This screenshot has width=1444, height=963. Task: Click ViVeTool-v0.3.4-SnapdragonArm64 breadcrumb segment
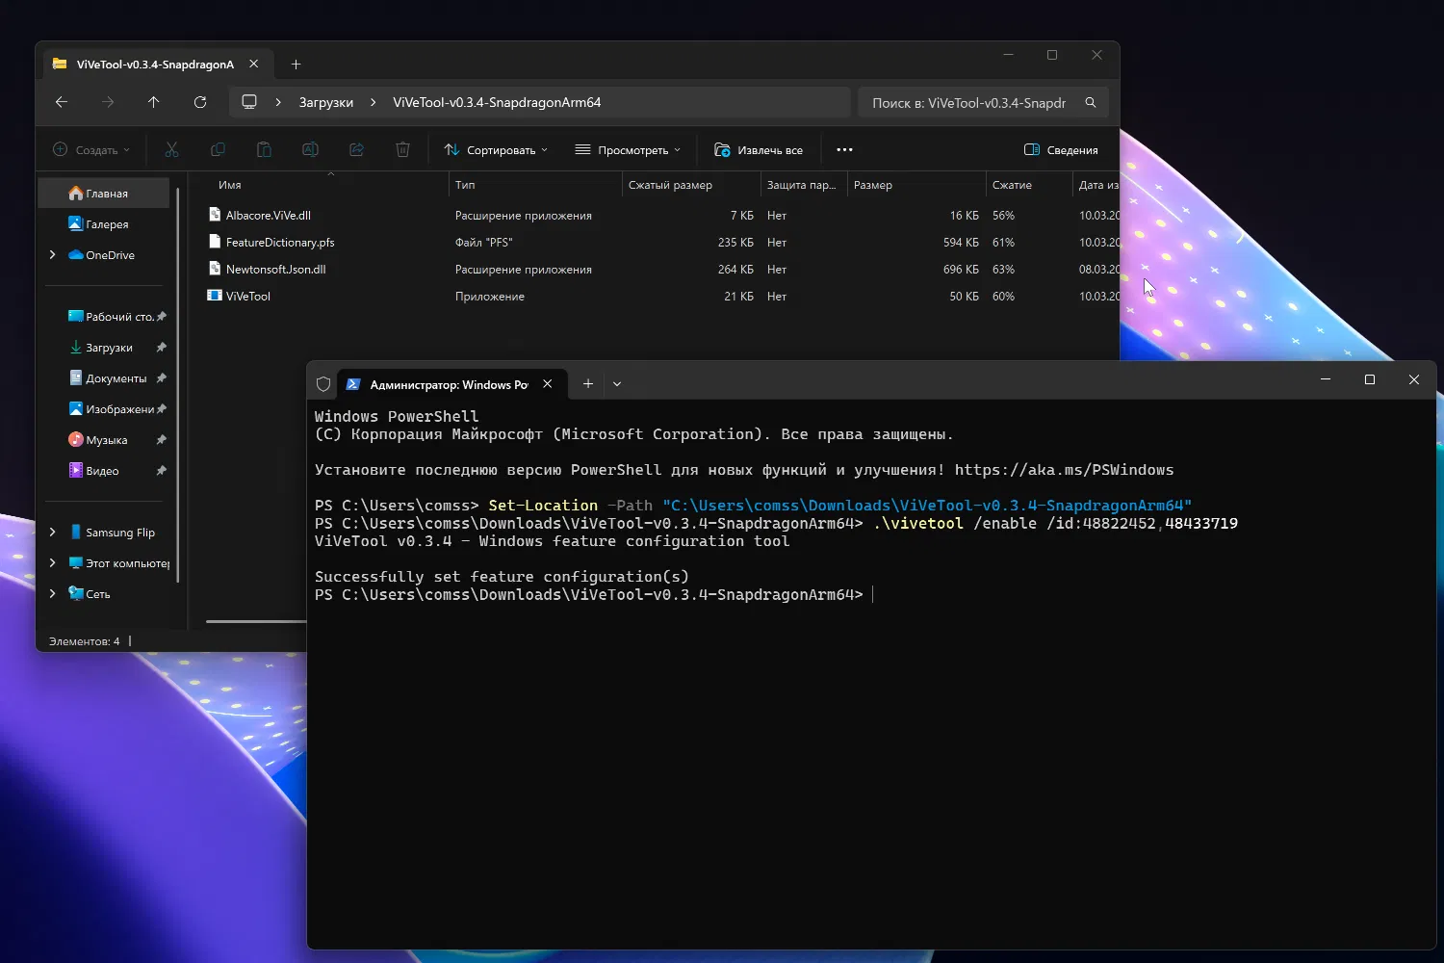(x=497, y=102)
